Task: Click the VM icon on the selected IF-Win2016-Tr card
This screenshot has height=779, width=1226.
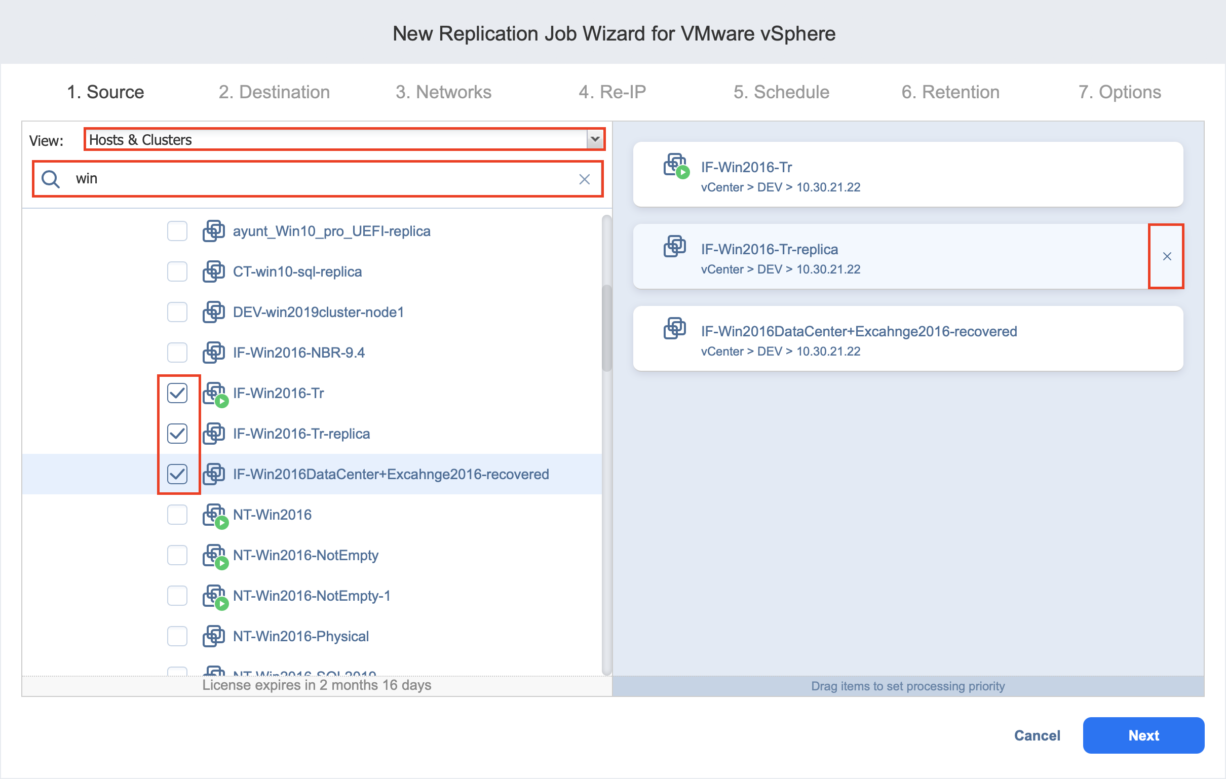Action: coord(676,166)
